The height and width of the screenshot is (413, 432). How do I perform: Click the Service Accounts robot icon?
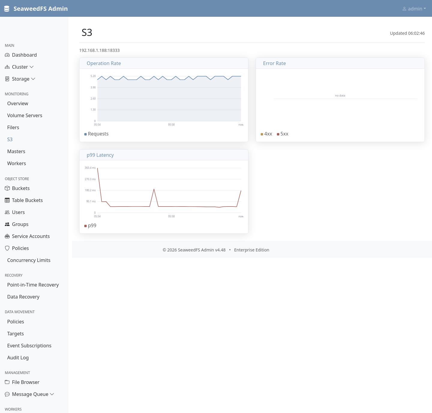pyautogui.click(x=7, y=236)
